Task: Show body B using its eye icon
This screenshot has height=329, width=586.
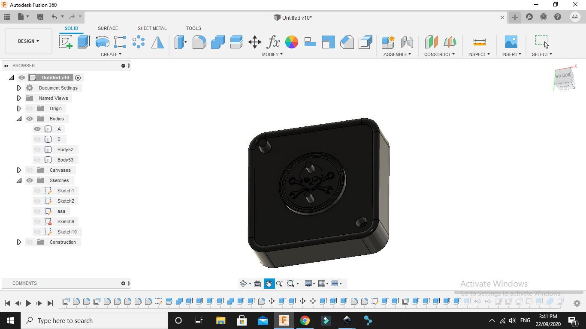Action: 37,139
